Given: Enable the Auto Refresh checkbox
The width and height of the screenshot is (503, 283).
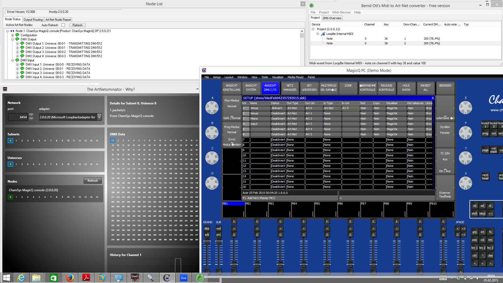Looking at the screenshot, I should tap(63, 25).
